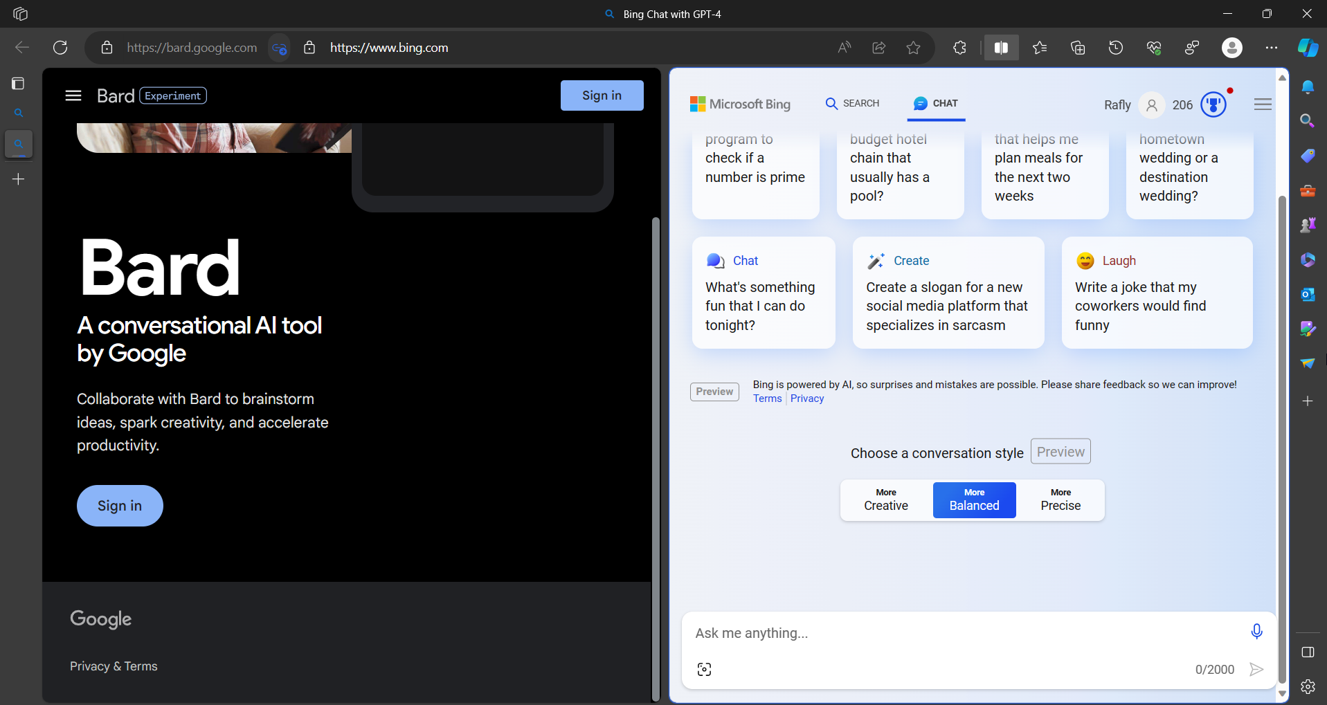Click the Sign in button on Bard
This screenshot has height=705, width=1327.
coord(602,95)
